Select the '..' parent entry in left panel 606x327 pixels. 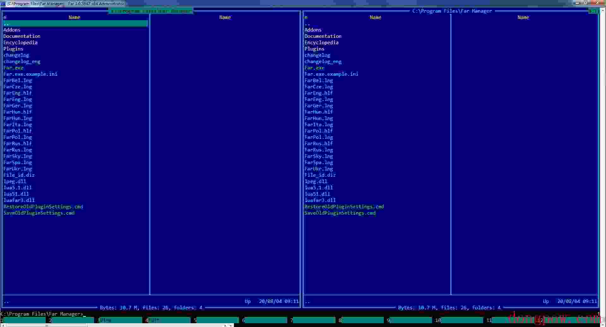[x=75, y=23]
